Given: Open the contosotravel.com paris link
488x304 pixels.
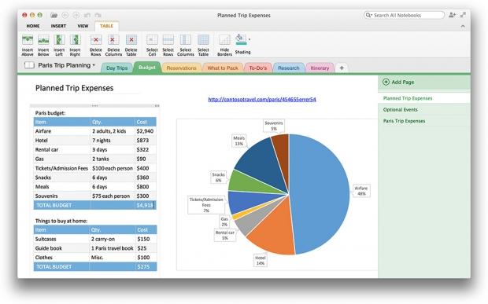Looking at the screenshot, I should [262, 99].
